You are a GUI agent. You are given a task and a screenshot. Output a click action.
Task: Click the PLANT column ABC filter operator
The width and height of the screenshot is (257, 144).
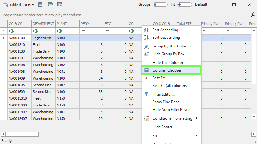coord(59,31)
